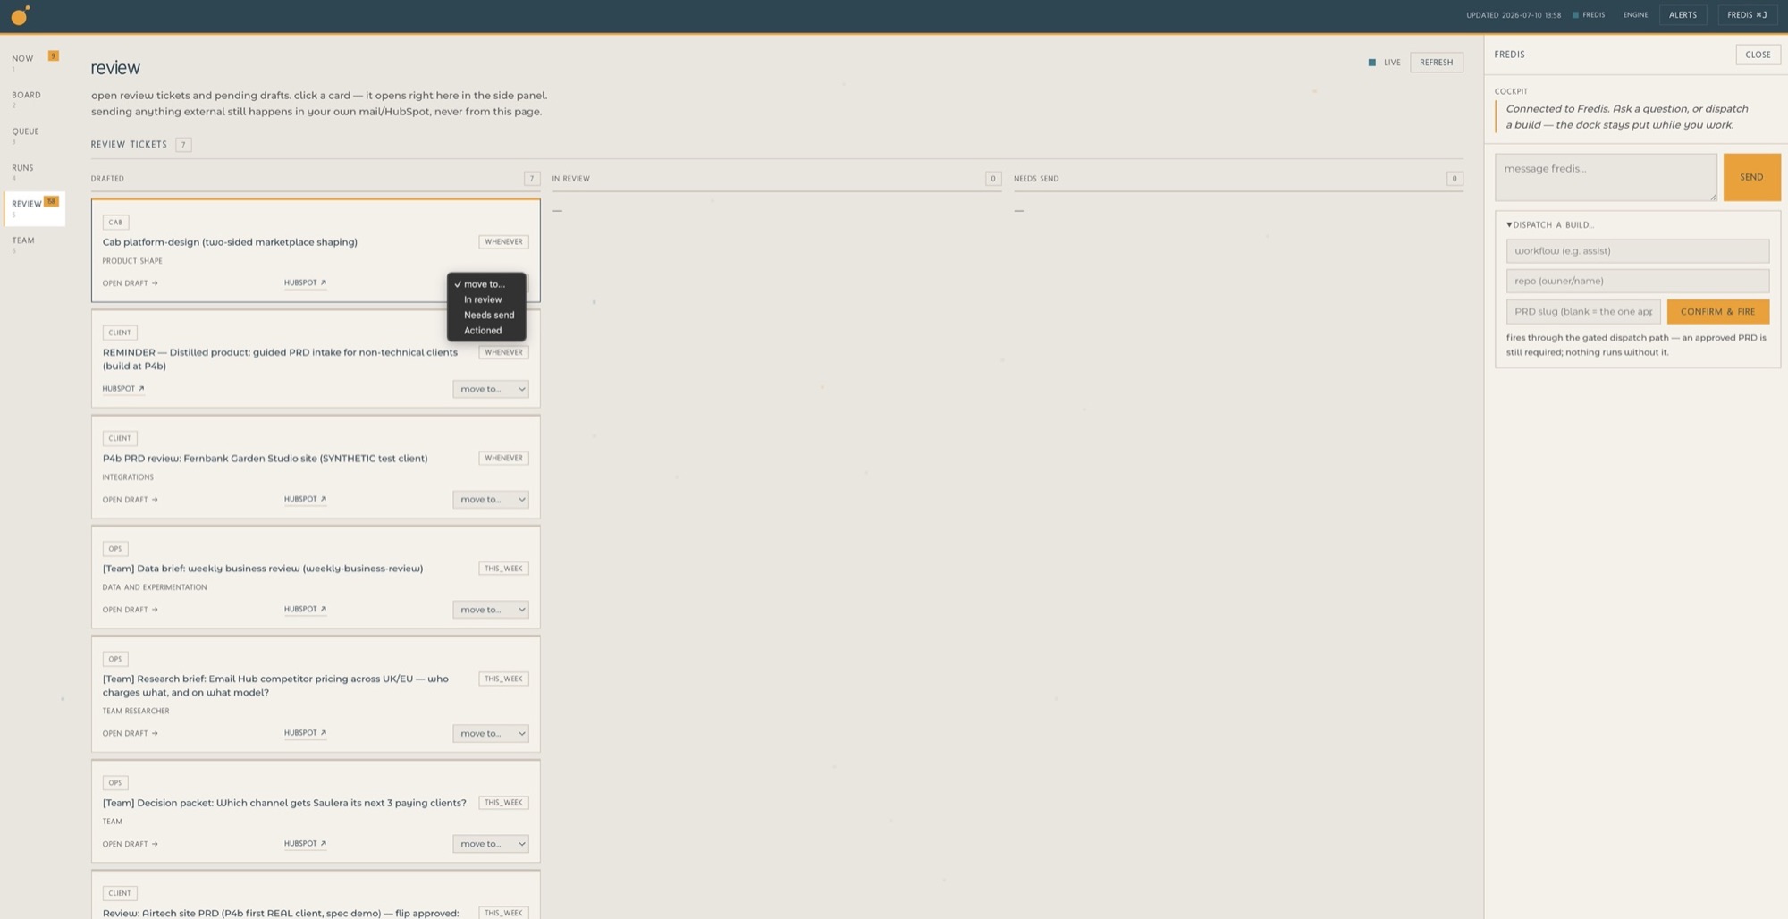Open the NOW section in the sidebar
Image resolution: width=1788 pixels, height=919 pixels.
tap(22, 59)
